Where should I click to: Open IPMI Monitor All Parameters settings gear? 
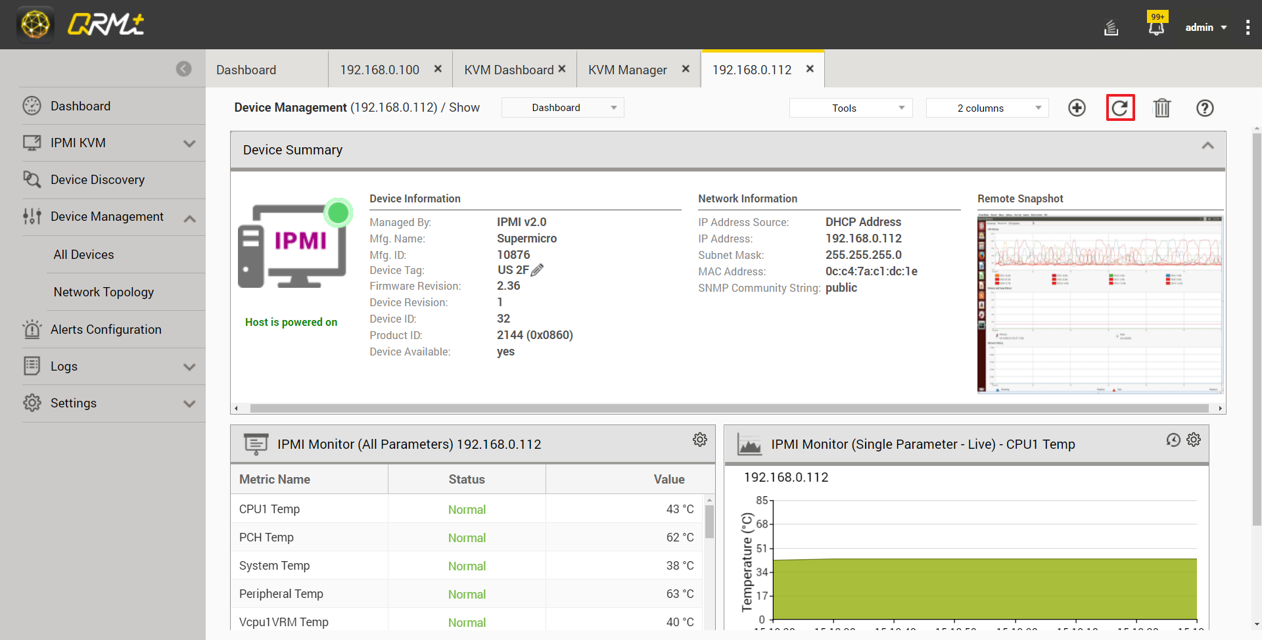[x=700, y=440]
